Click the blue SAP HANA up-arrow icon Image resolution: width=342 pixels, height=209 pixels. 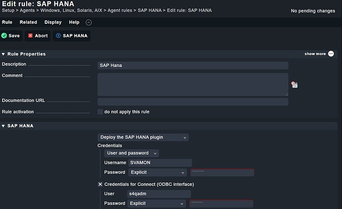coord(58,36)
